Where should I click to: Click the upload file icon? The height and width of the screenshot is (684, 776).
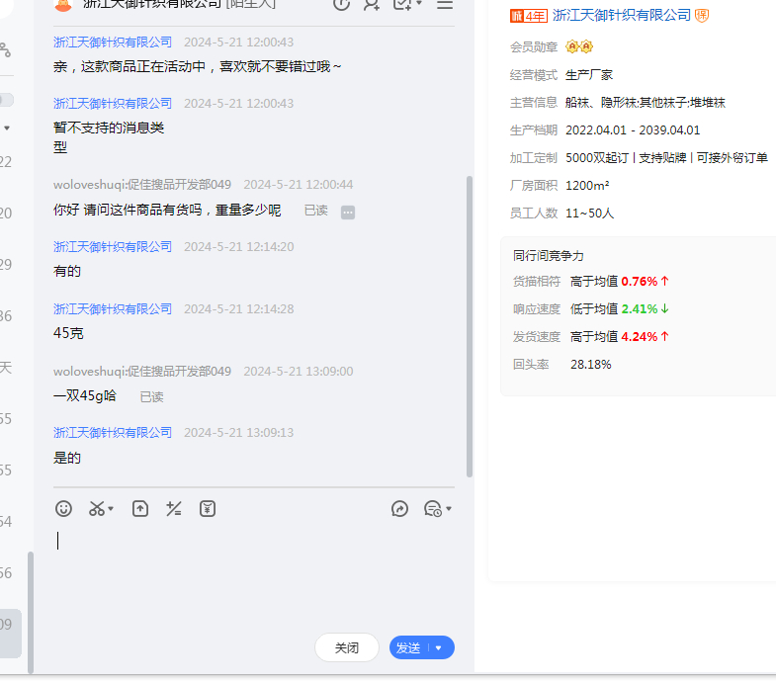pyautogui.click(x=140, y=509)
